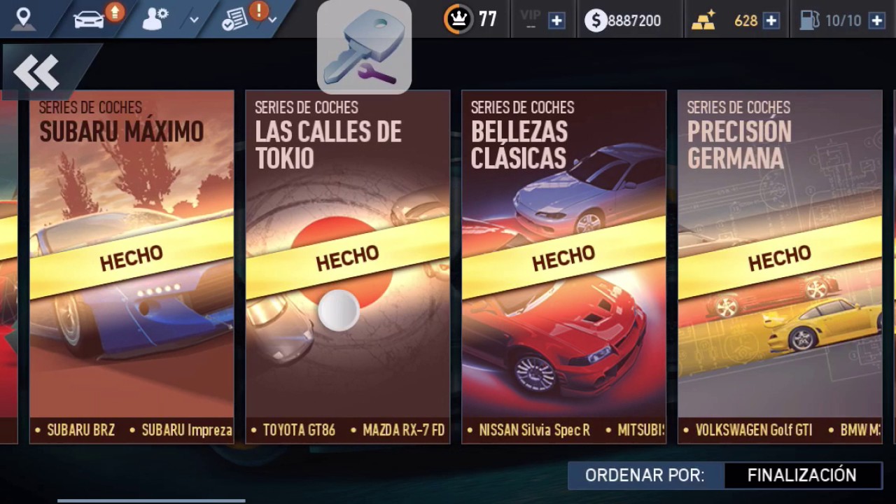Screen dimensions: 896x504
Task: Go back with the double-arrow button
Action: point(37,72)
